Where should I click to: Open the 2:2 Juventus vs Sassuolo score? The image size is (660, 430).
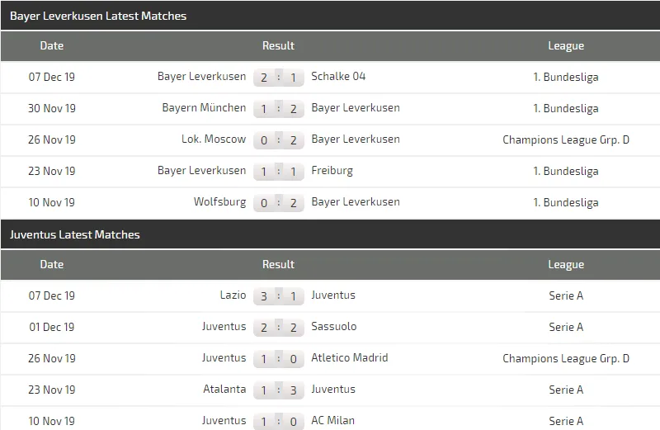click(x=278, y=327)
